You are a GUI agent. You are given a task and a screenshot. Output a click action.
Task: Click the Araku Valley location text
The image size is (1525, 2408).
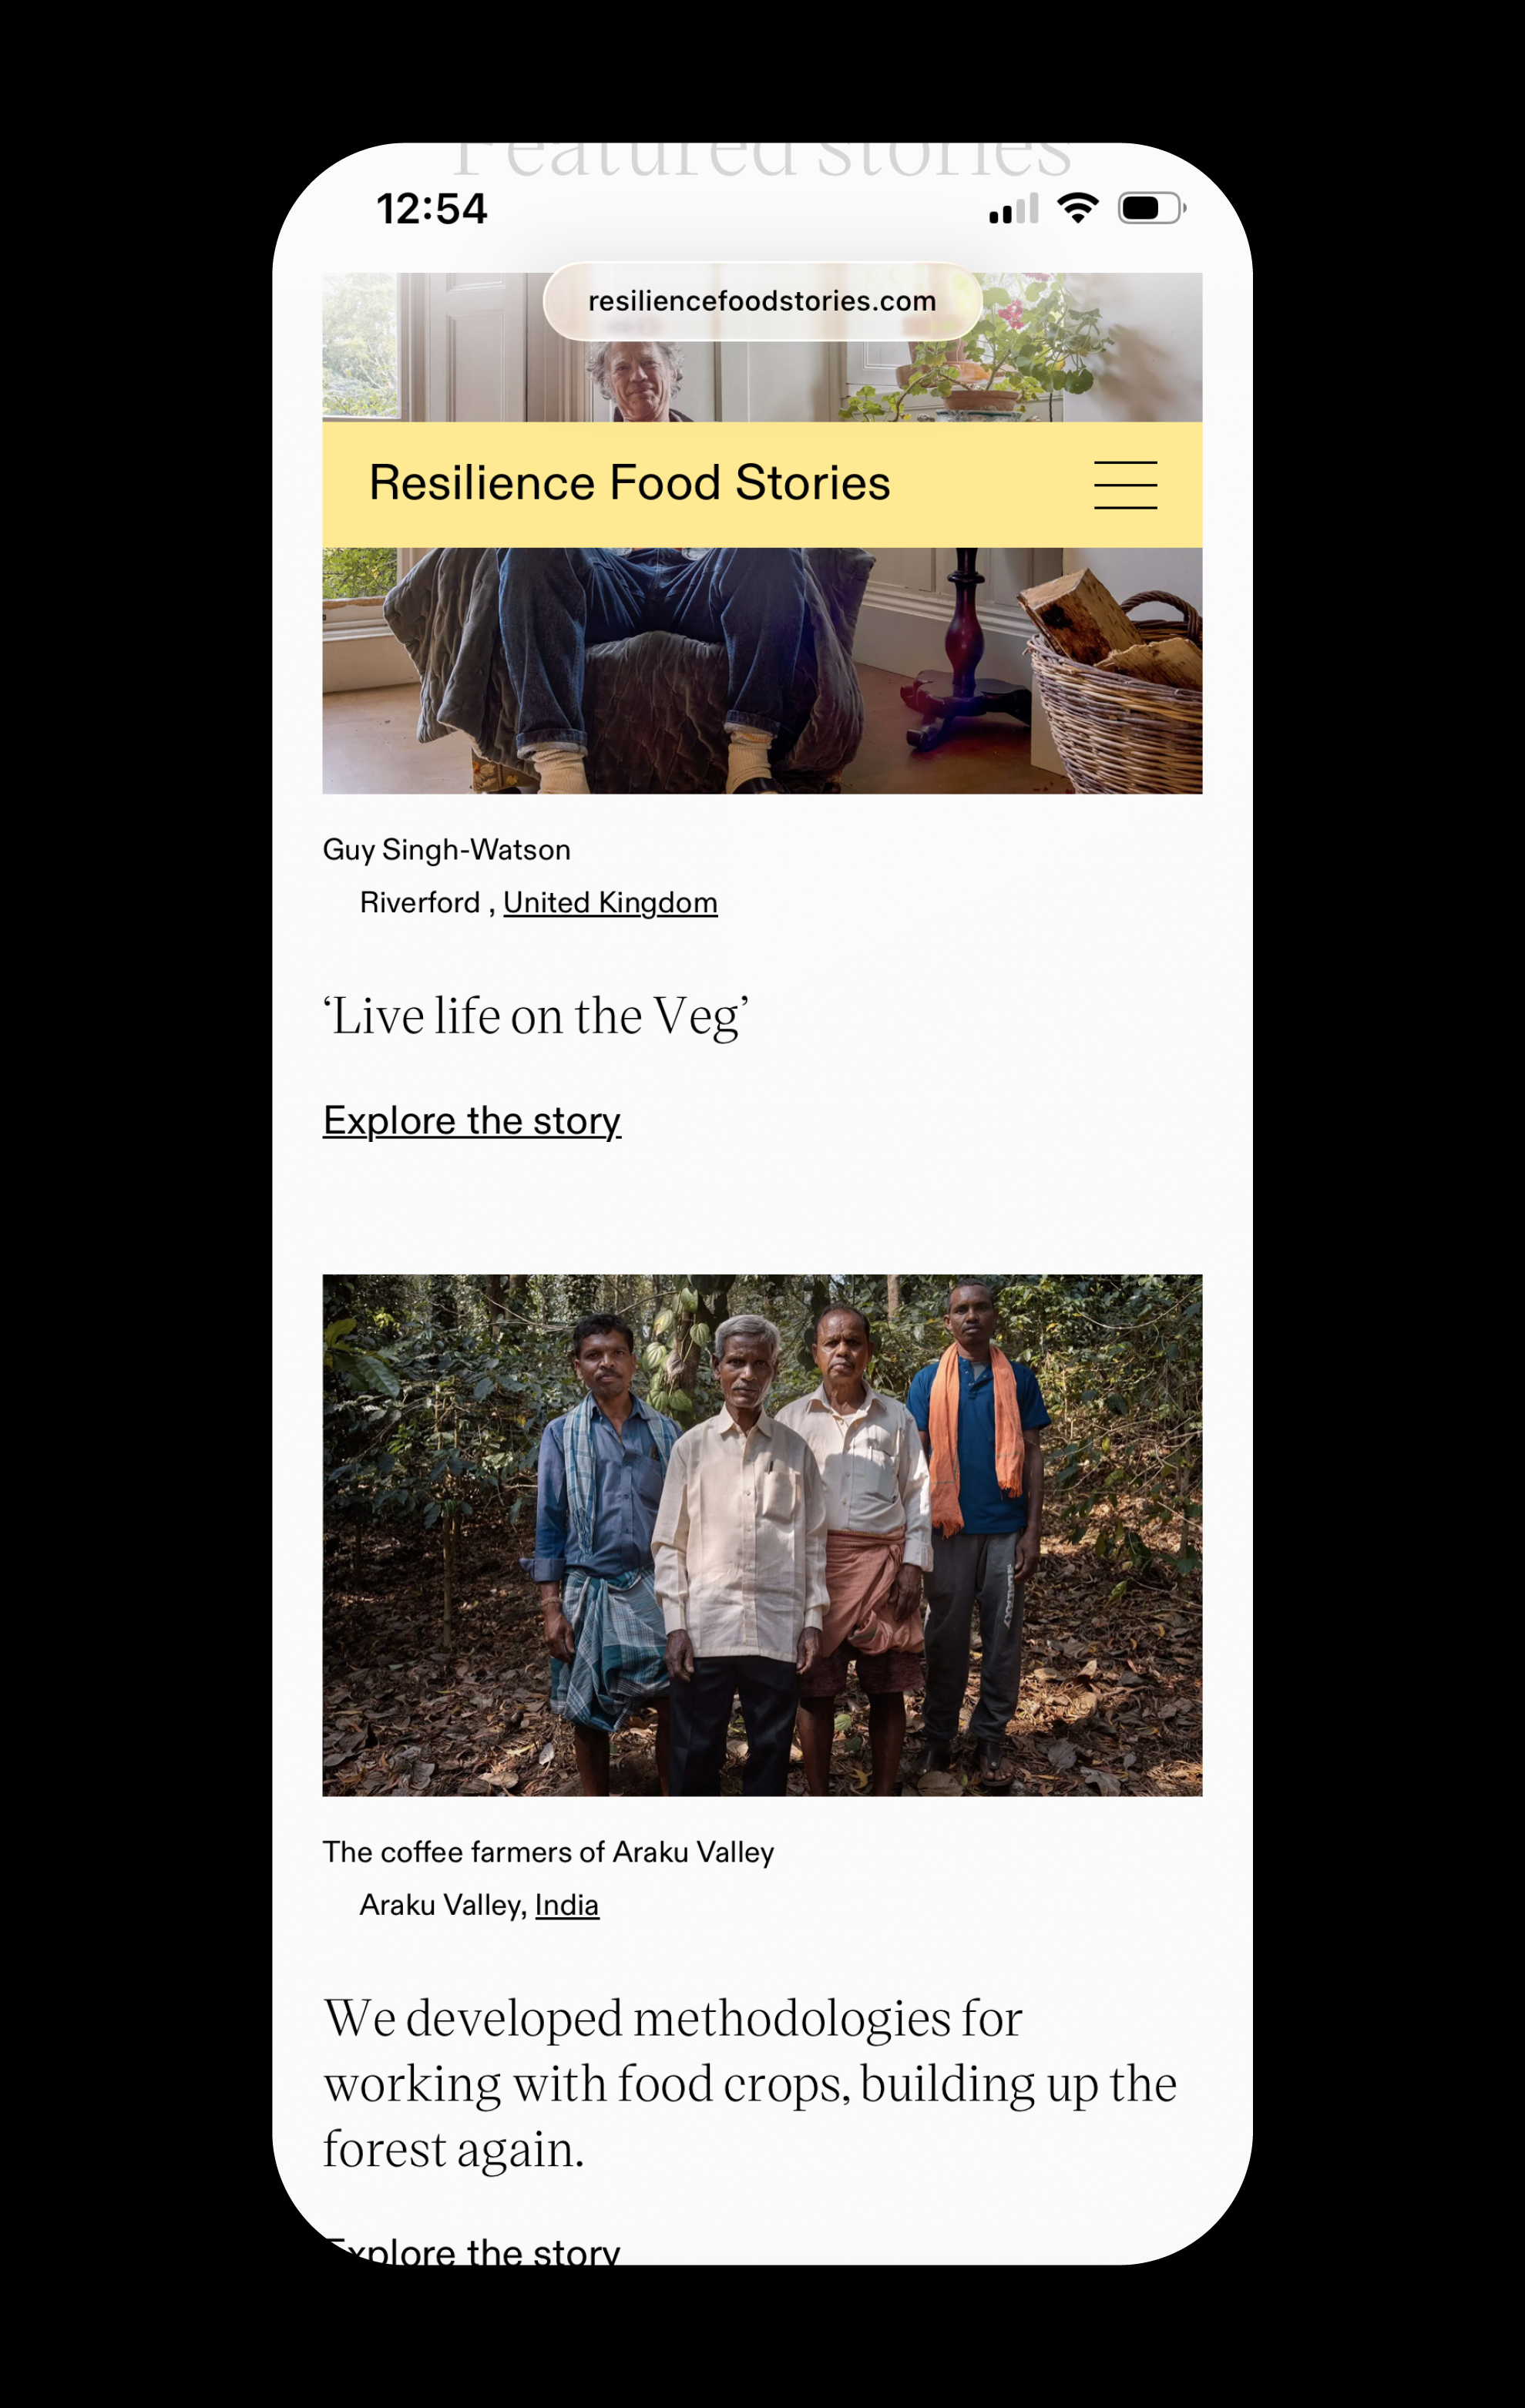pos(442,1905)
